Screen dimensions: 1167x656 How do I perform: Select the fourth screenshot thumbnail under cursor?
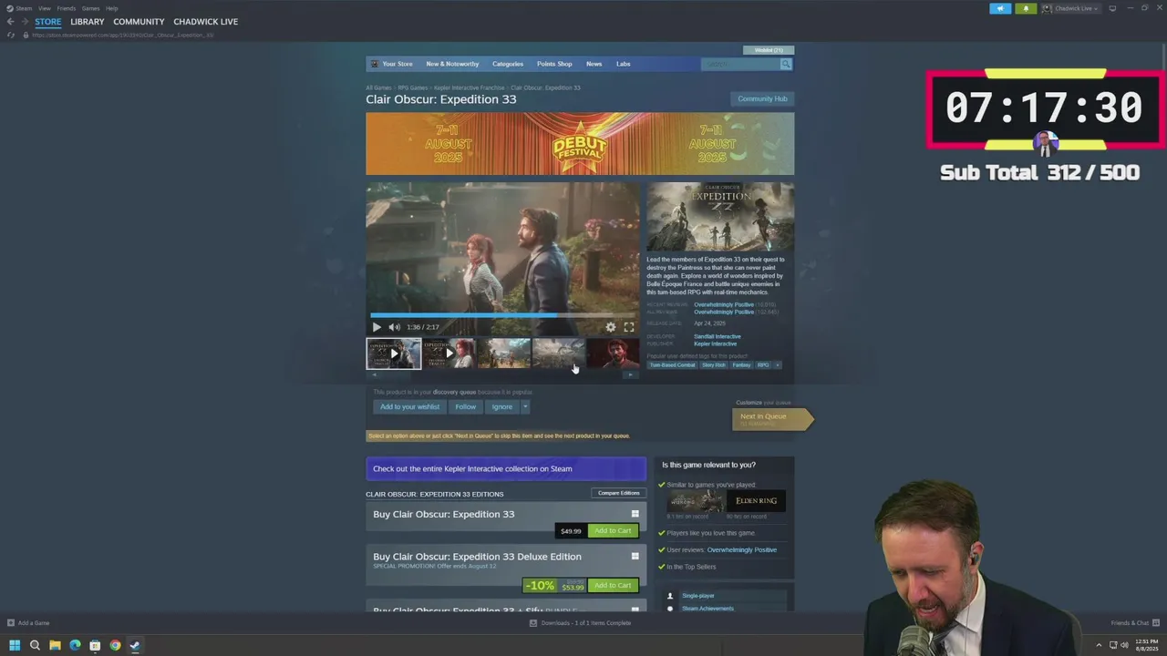[x=558, y=354]
